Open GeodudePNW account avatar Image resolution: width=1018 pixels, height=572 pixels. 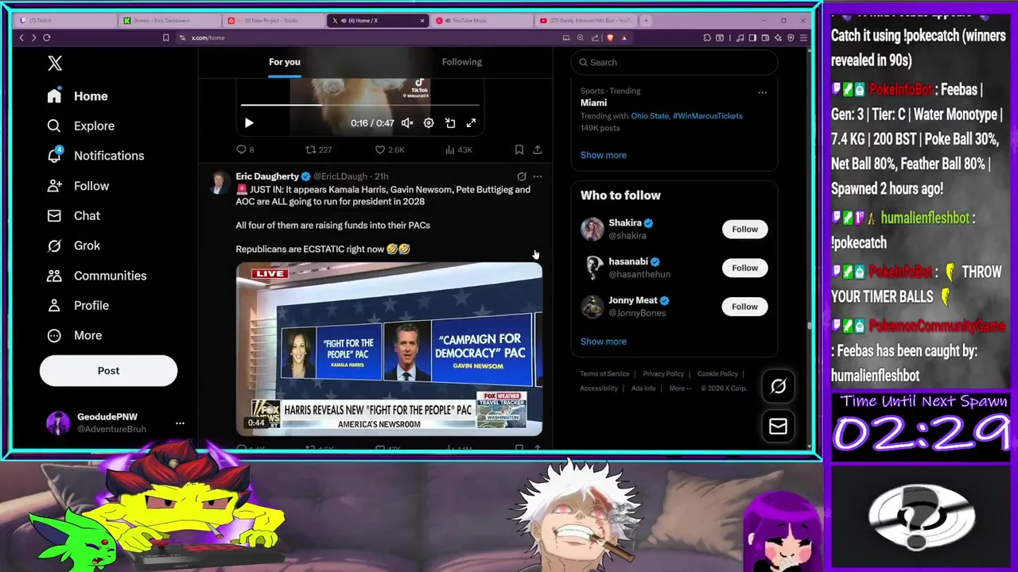click(57, 423)
